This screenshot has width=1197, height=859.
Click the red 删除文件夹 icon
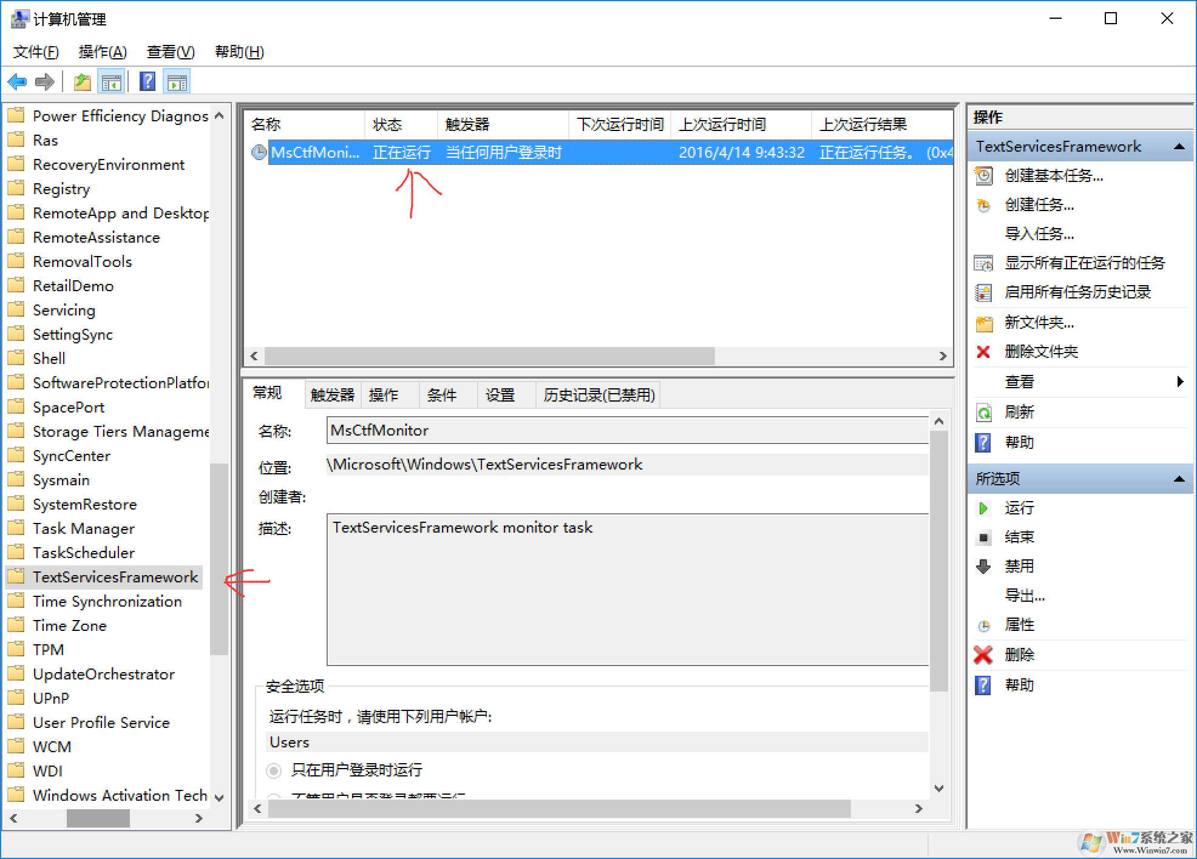coord(984,351)
